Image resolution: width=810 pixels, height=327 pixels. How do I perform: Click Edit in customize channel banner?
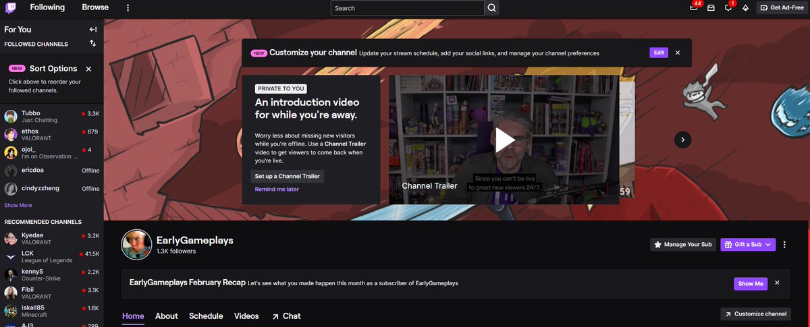[659, 53]
